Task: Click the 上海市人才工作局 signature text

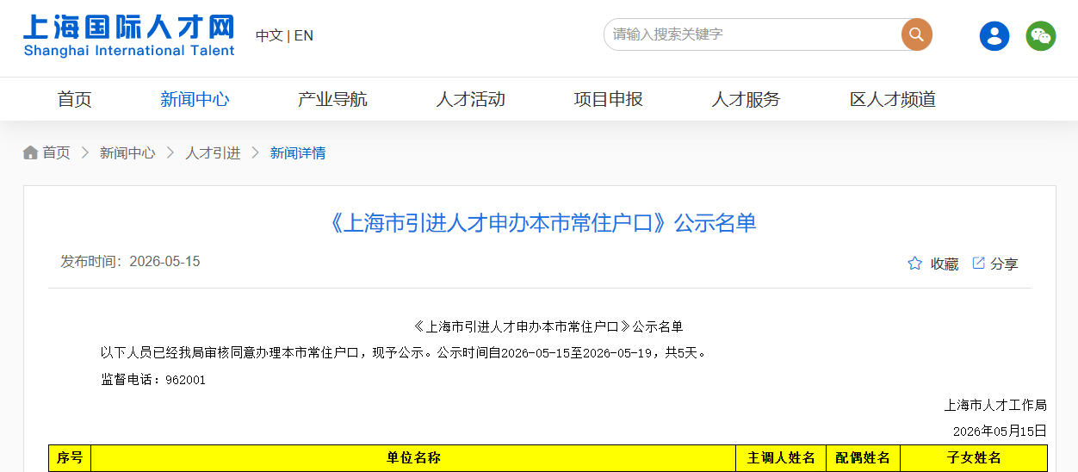Action: point(995,406)
